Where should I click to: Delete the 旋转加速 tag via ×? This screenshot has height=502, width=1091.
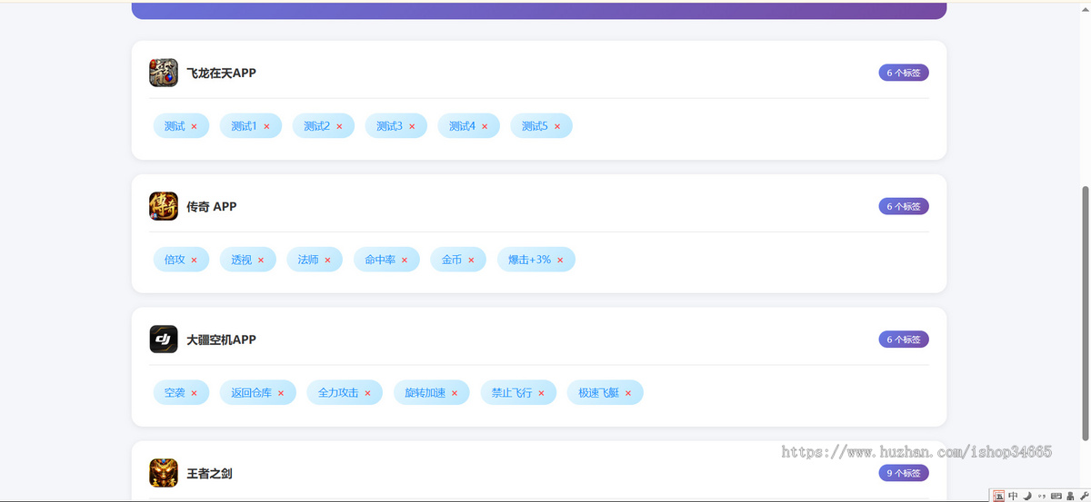[x=455, y=393]
